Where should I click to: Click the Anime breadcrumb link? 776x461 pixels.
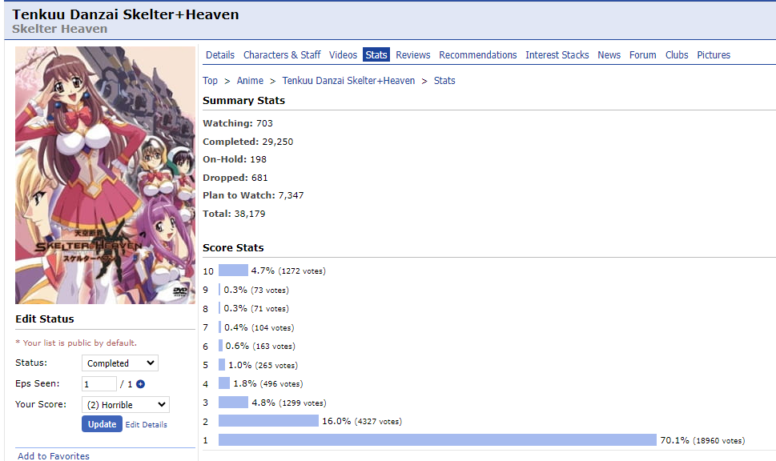pos(250,81)
